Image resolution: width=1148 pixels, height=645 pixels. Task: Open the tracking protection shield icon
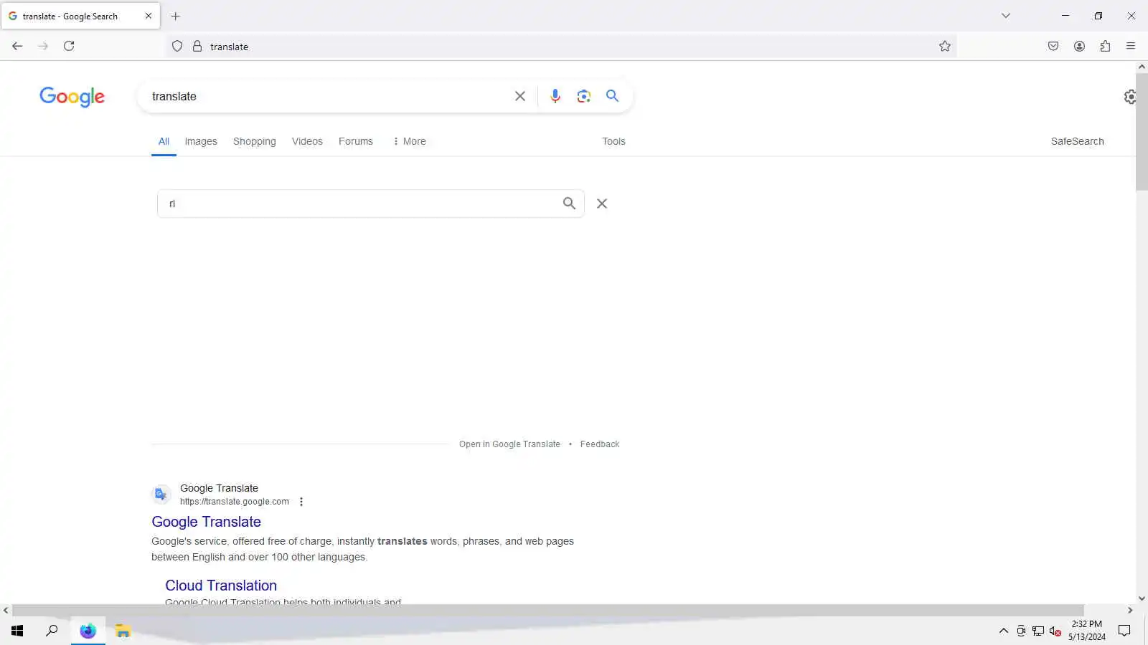click(177, 47)
